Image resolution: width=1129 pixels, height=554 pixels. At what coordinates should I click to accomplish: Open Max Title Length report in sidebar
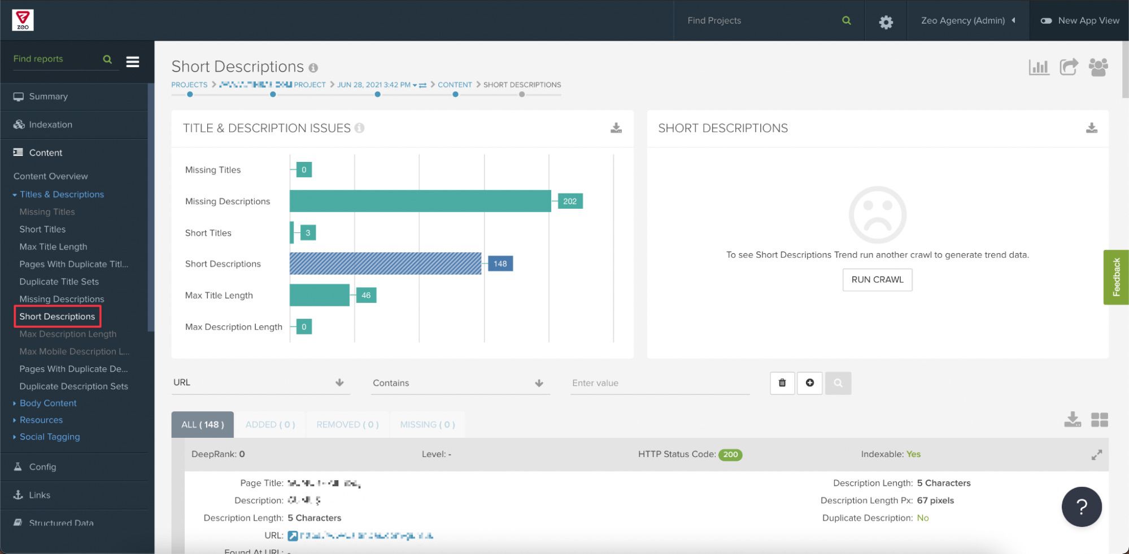pyautogui.click(x=53, y=247)
